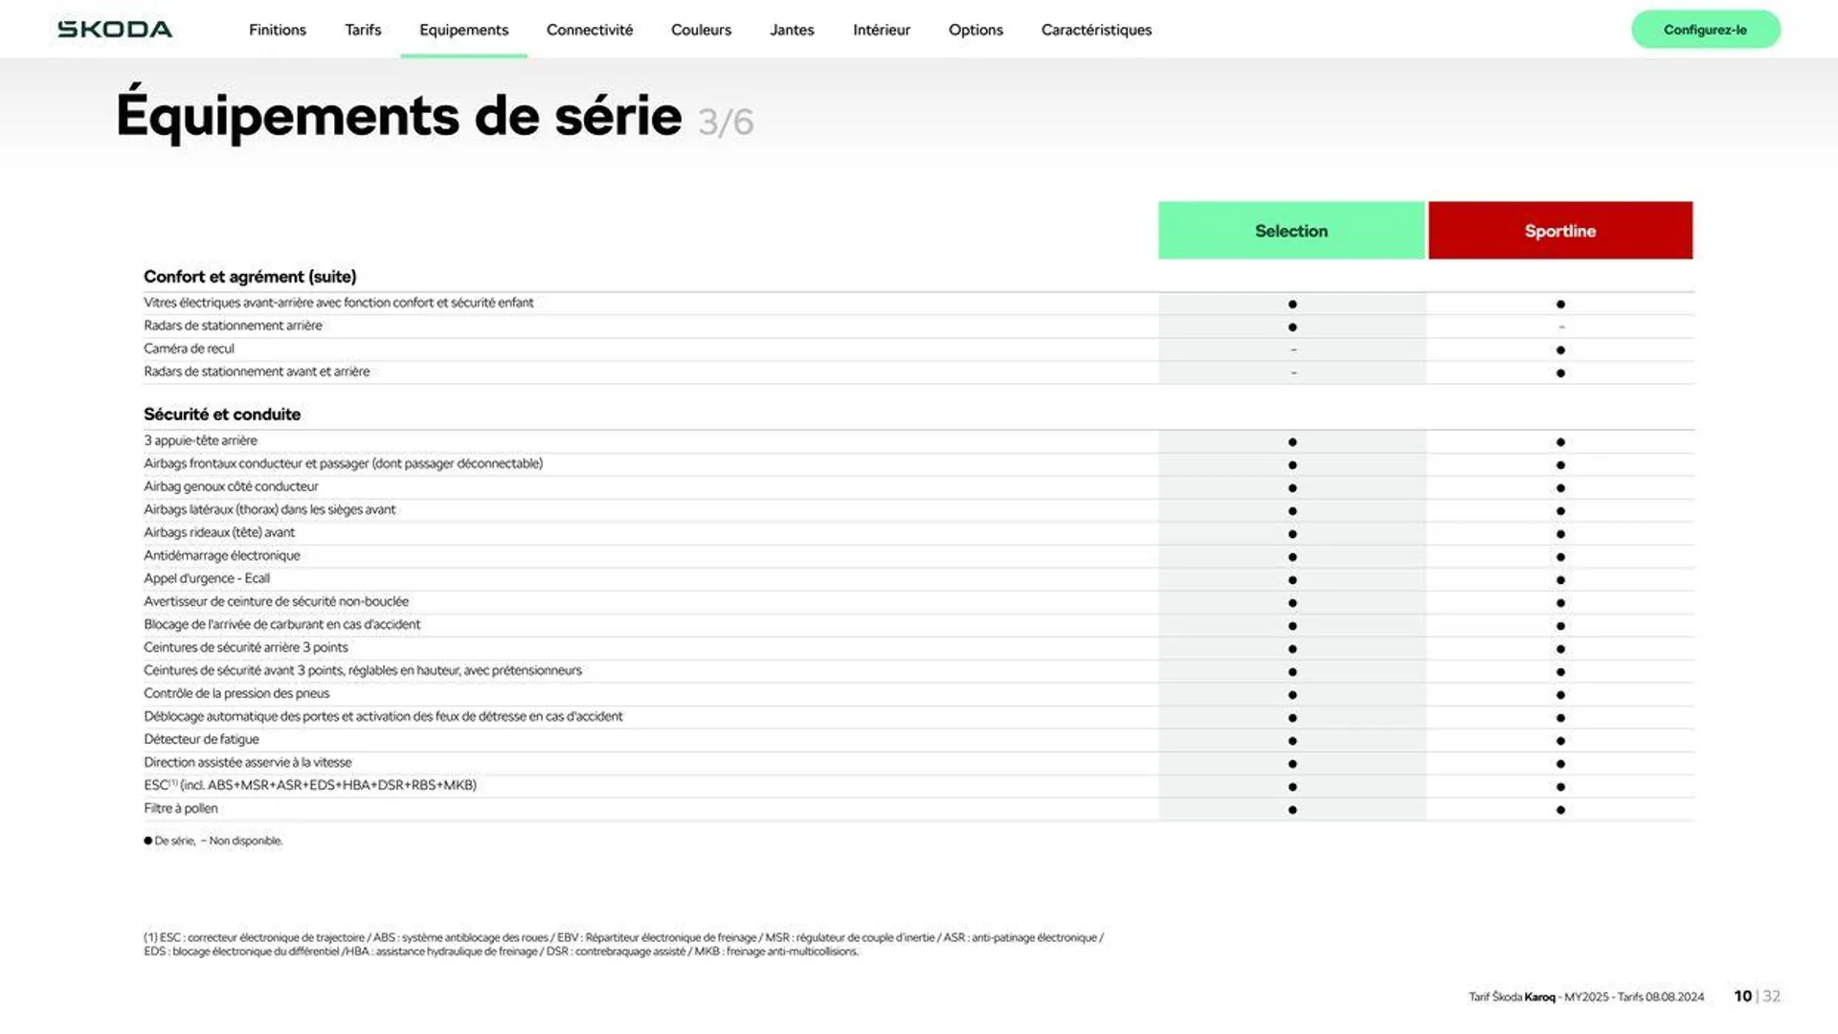This screenshot has width=1838, height=1034.
Task: Toggle Selection column header button
Action: pyautogui.click(x=1290, y=230)
